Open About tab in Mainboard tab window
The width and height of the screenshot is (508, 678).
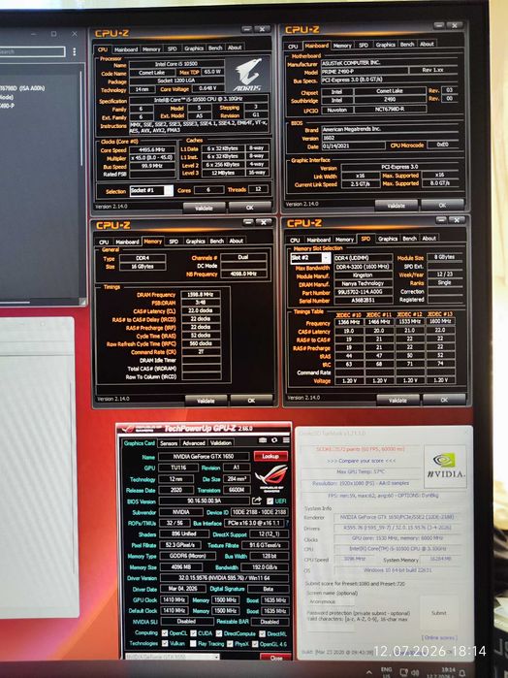(x=427, y=44)
